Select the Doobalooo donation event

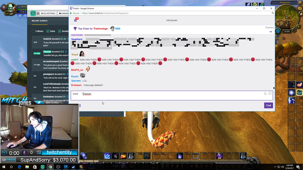(50, 98)
